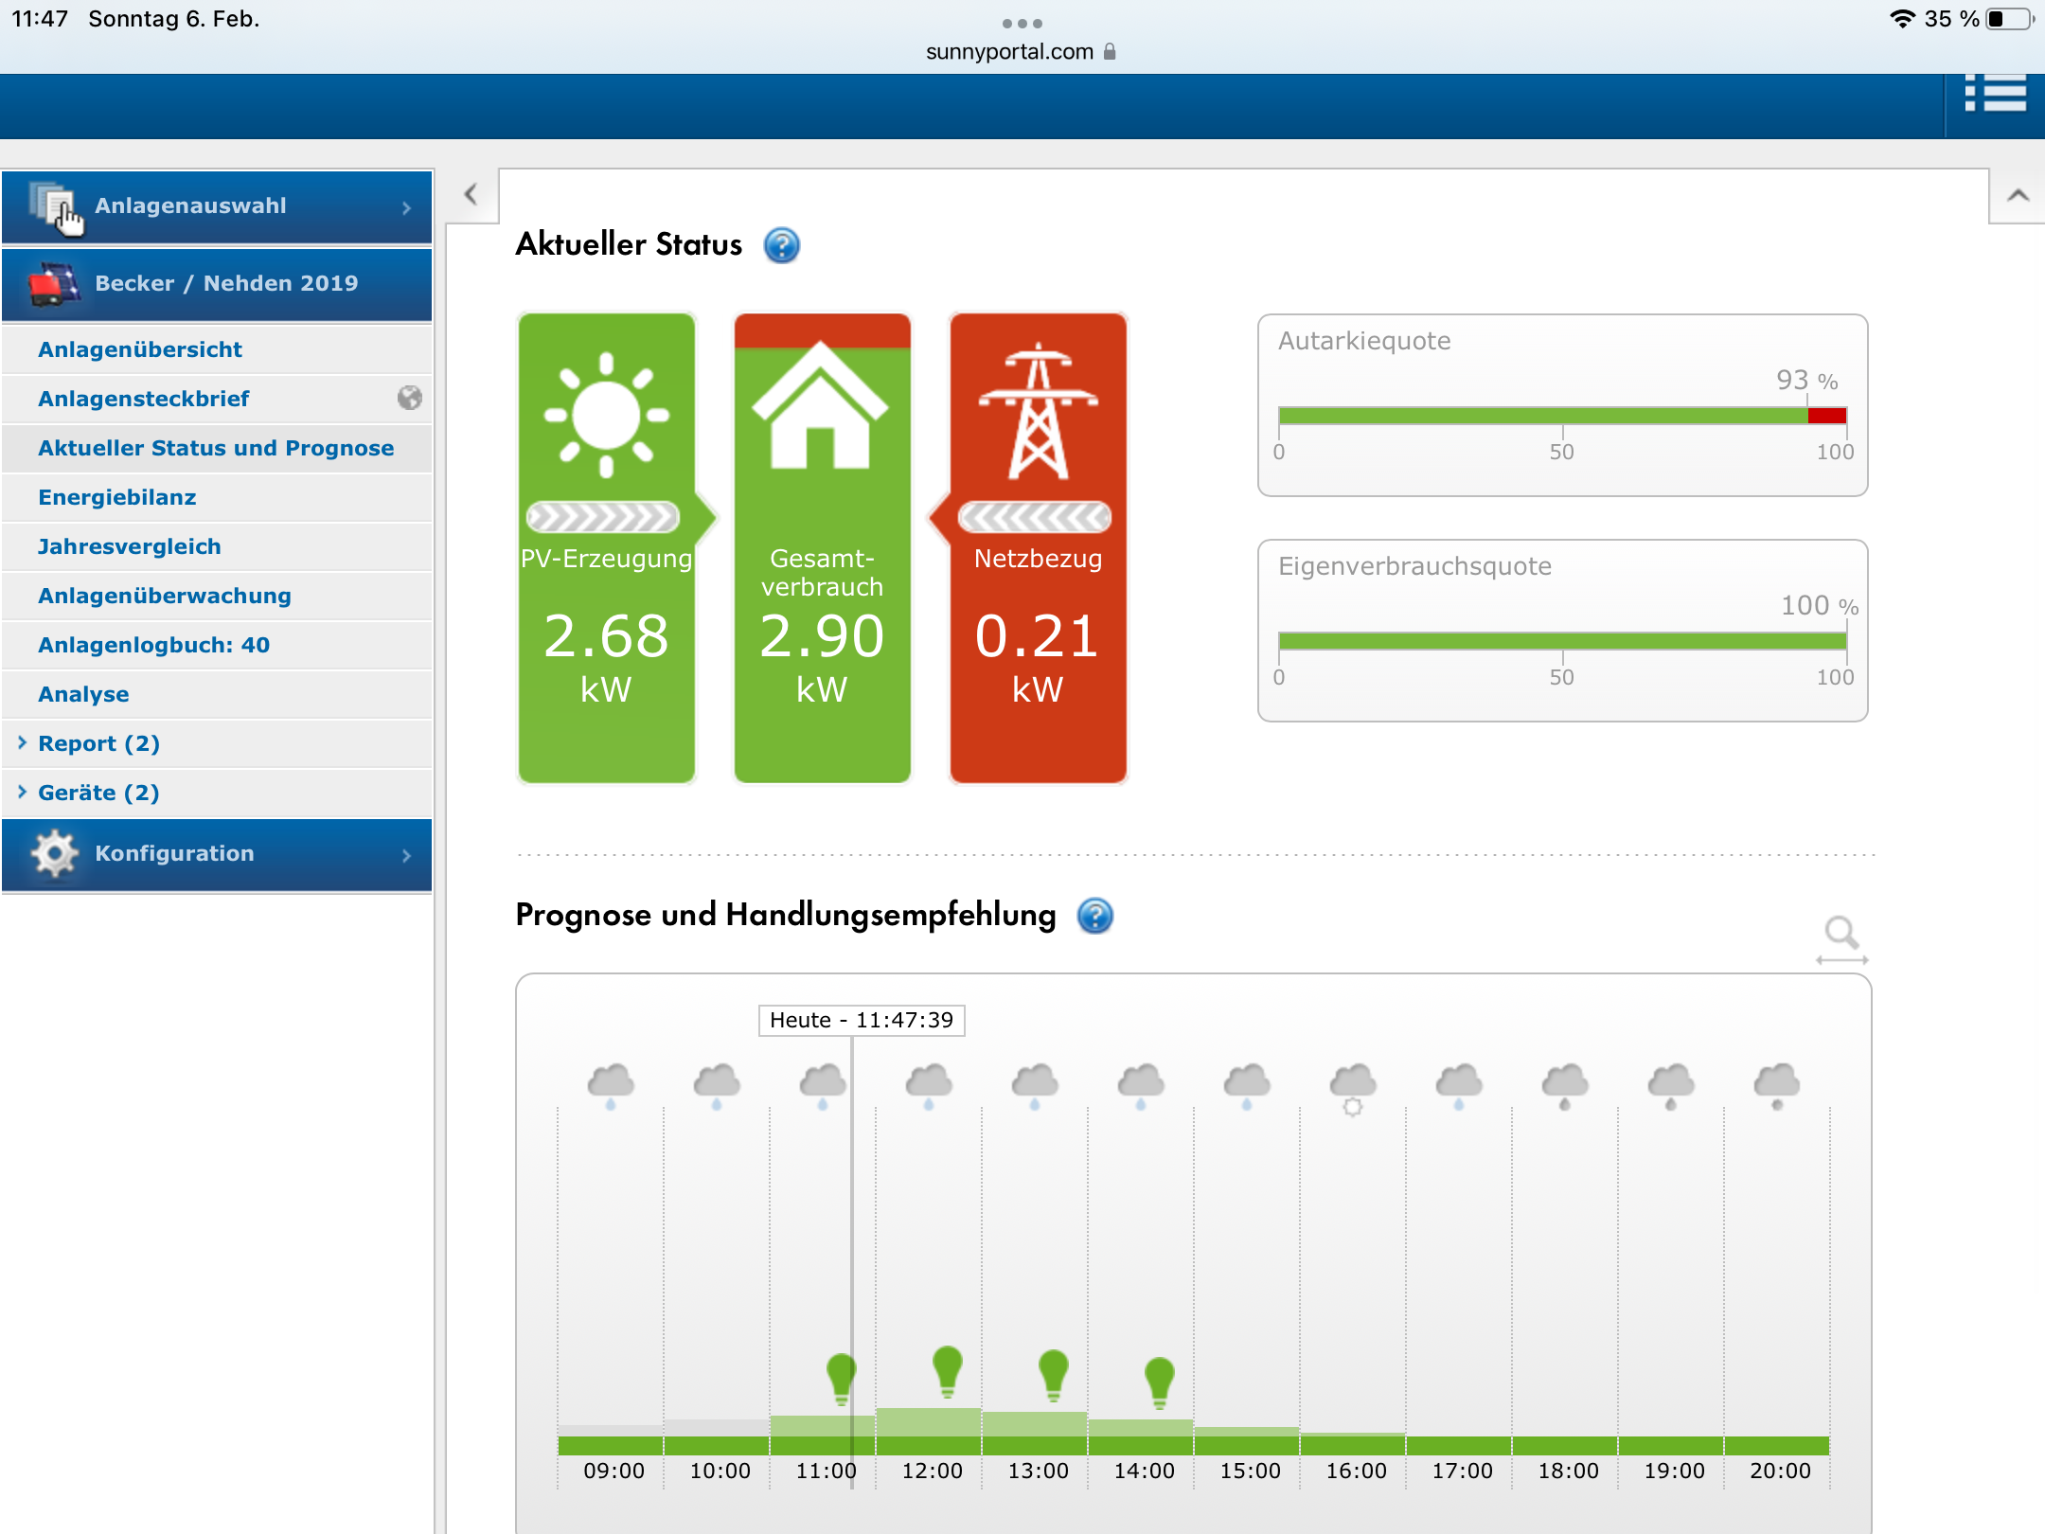Viewport: 2045px width, 1534px height.
Task: Click the green light bulb at 12:00
Action: pyautogui.click(x=947, y=1370)
